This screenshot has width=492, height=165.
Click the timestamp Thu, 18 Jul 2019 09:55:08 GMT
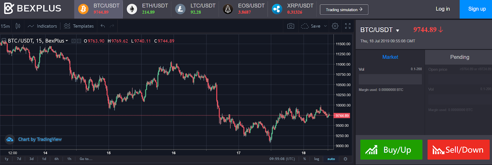(388, 41)
